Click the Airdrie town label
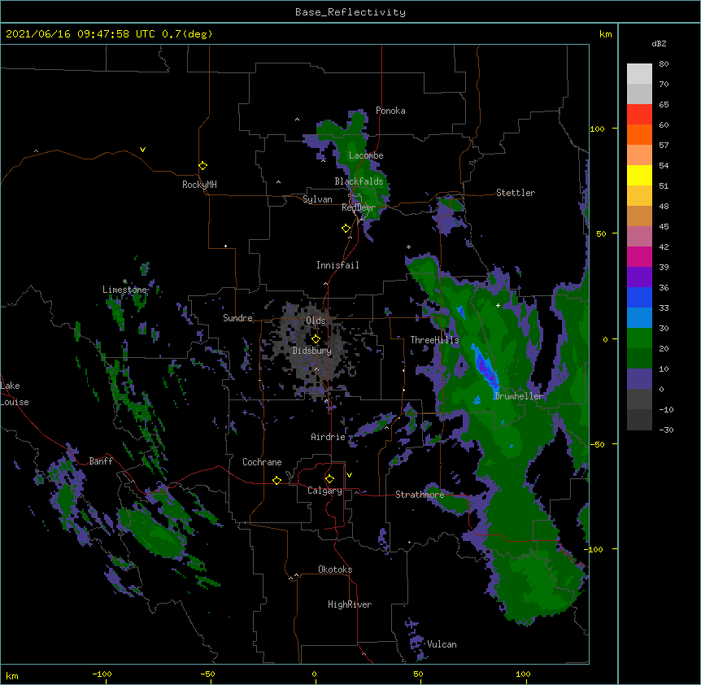The image size is (701, 685). coord(328,437)
